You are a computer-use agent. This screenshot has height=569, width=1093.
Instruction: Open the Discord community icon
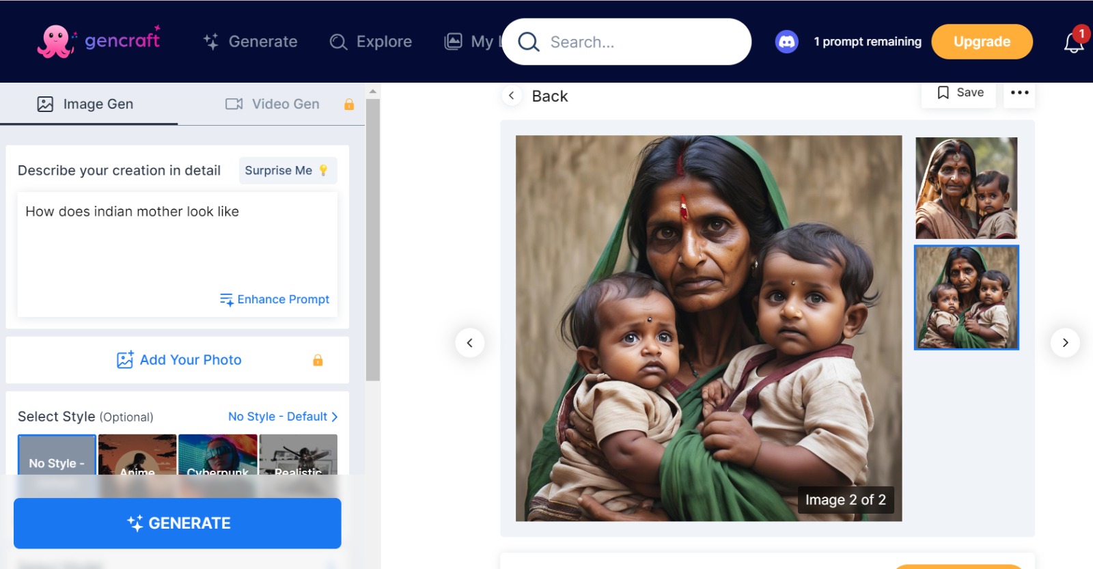[786, 42]
